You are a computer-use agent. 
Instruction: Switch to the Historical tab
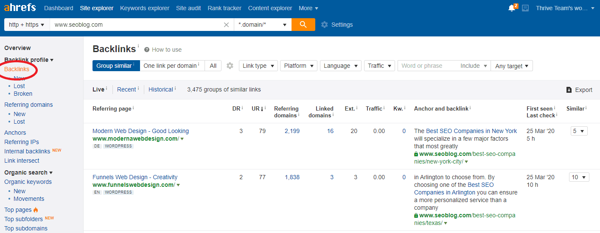161,89
